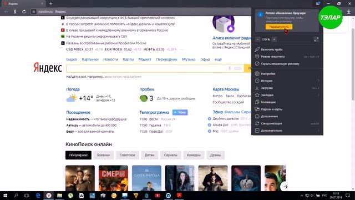The height and width of the screenshot is (200, 355).
Task: Click the lock icon in address bar
Action: (33, 12)
